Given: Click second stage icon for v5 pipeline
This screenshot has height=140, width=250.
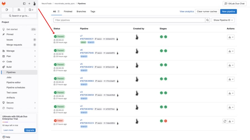Looking at the screenshot, I should pos(166,65).
